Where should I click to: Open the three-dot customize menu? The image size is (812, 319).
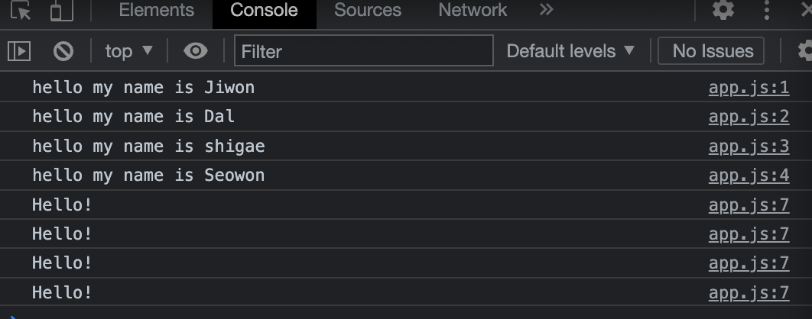click(x=767, y=10)
